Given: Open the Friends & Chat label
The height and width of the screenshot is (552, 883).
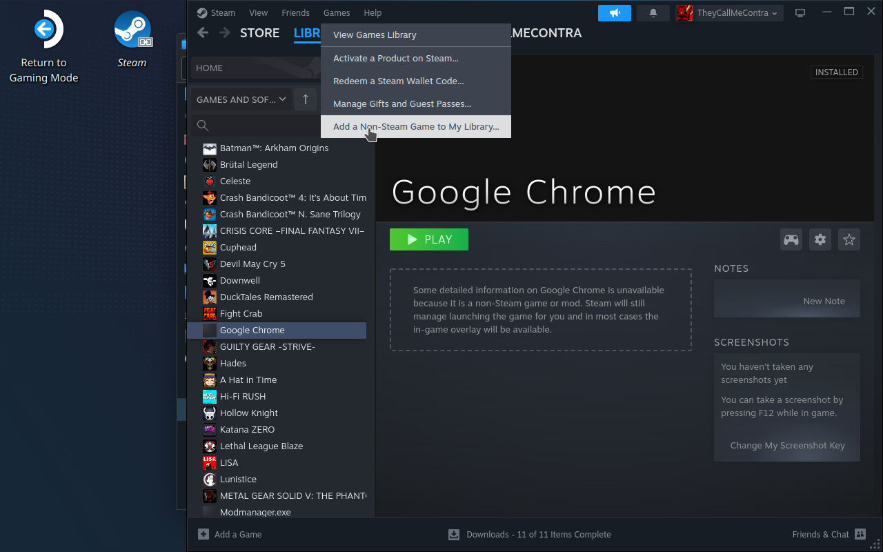Looking at the screenshot, I should coord(821,534).
